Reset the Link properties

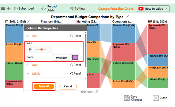click(76, 65)
